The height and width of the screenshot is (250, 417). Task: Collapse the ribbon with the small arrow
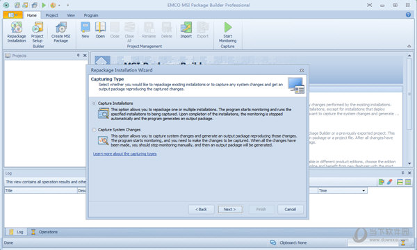click(409, 47)
